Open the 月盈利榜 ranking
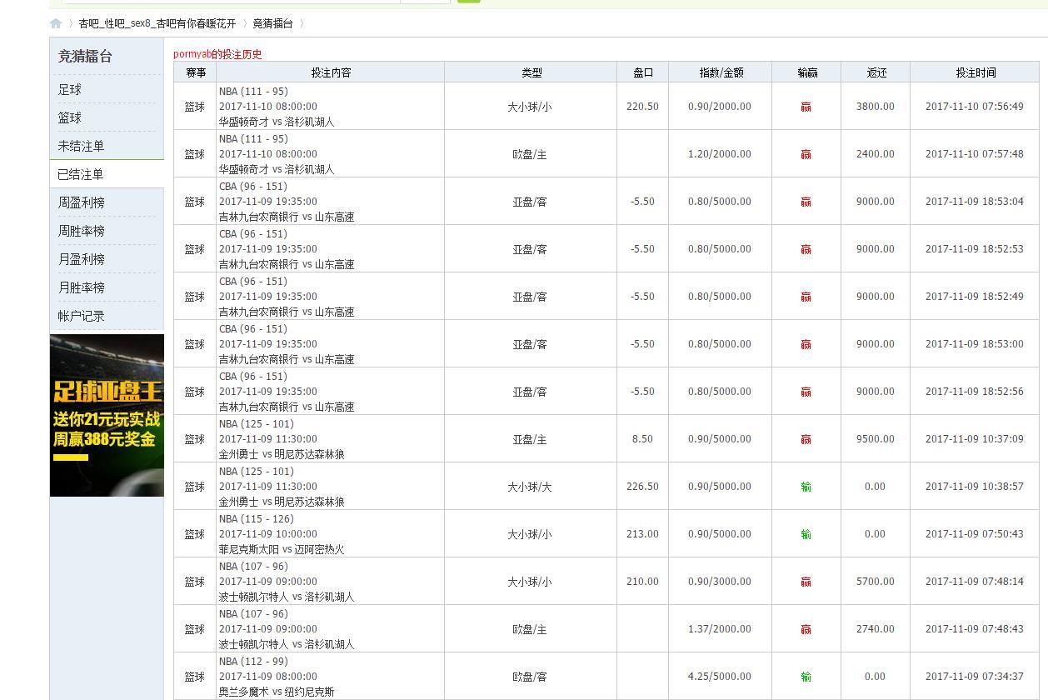Image resolution: width=1048 pixels, height=700 pixels. coord(81,259)
